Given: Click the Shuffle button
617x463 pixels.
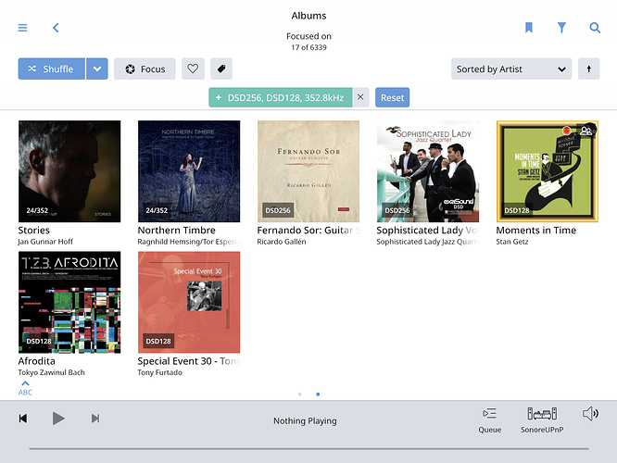Looking at the screenshot, I should tap(52, 69).
